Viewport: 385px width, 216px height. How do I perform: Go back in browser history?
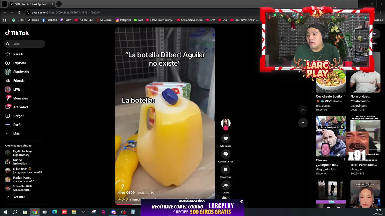coord(5,13)
